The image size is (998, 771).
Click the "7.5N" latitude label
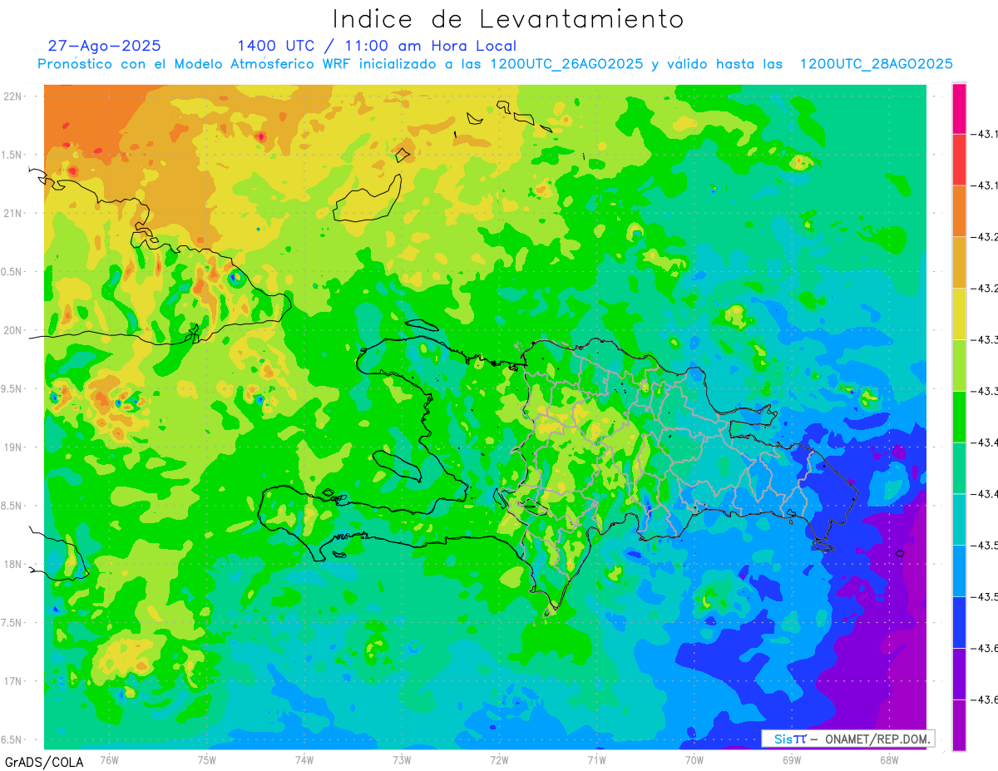click(12, 622)
